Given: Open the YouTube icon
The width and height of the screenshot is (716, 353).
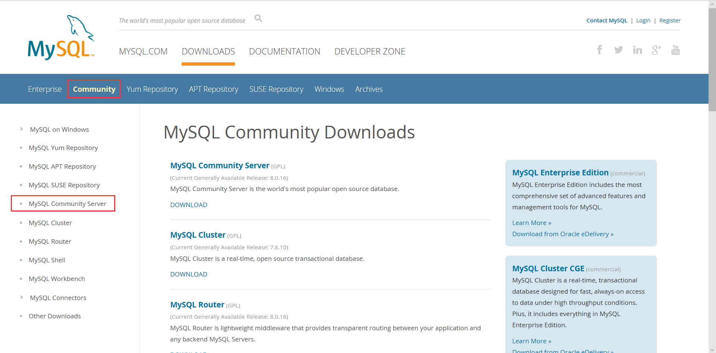Looking at the screenshot, I should click(676, 50).
